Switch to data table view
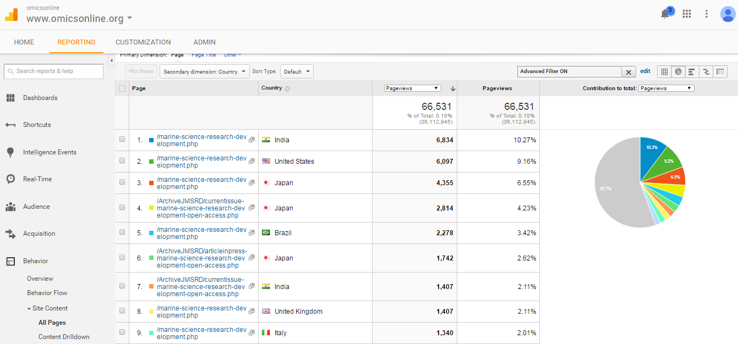This screenshot has width=738, height=344. click(x=664, y=71)
